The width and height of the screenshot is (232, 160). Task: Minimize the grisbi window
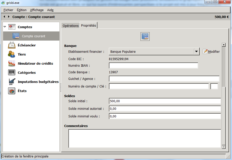(x=208, y=2)
